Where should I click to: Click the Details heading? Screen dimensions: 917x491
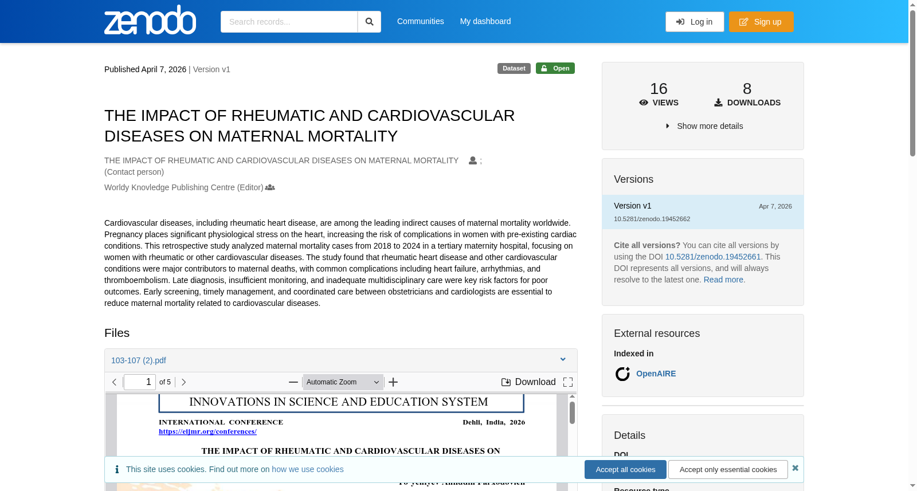(629, 435)
